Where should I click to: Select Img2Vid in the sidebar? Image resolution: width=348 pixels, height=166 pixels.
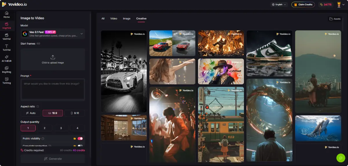point(7,25)
